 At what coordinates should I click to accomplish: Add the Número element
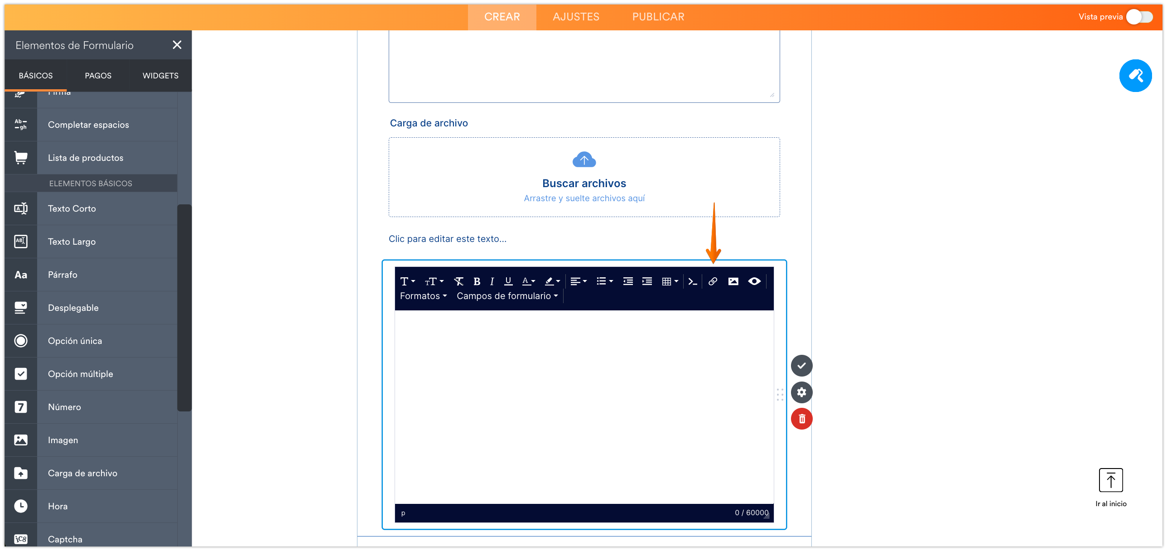[x=91, y=407]
